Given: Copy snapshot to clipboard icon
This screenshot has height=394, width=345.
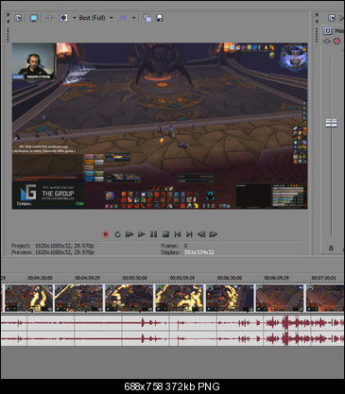Looking at the screenshot, I should [x=147, y=18].
